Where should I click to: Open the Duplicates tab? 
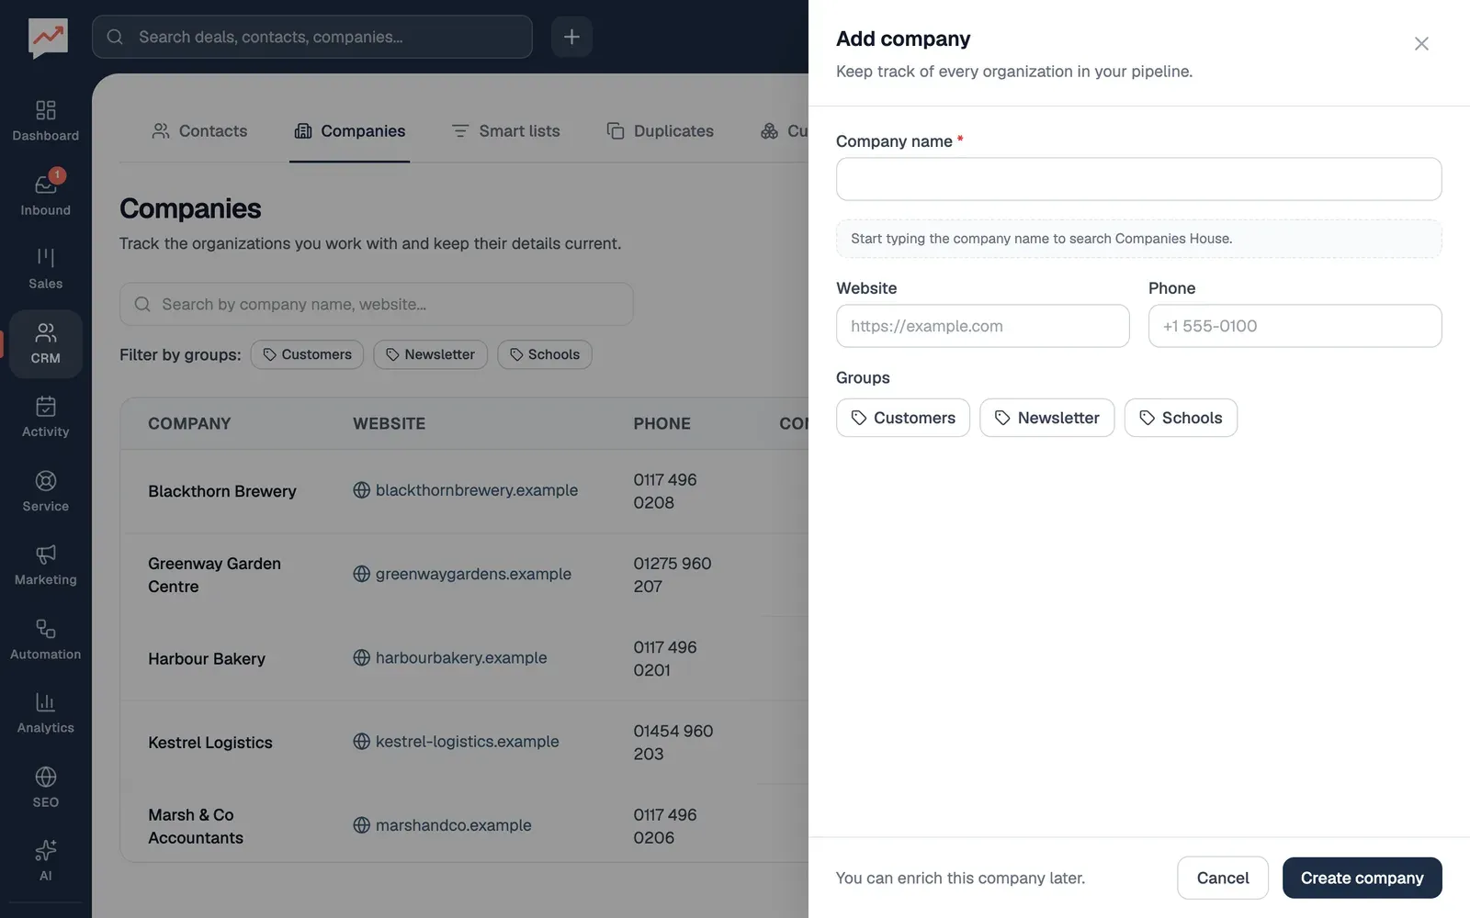coord(660,131)
